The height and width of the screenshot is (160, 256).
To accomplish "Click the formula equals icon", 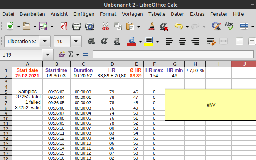I will point(85,54).
